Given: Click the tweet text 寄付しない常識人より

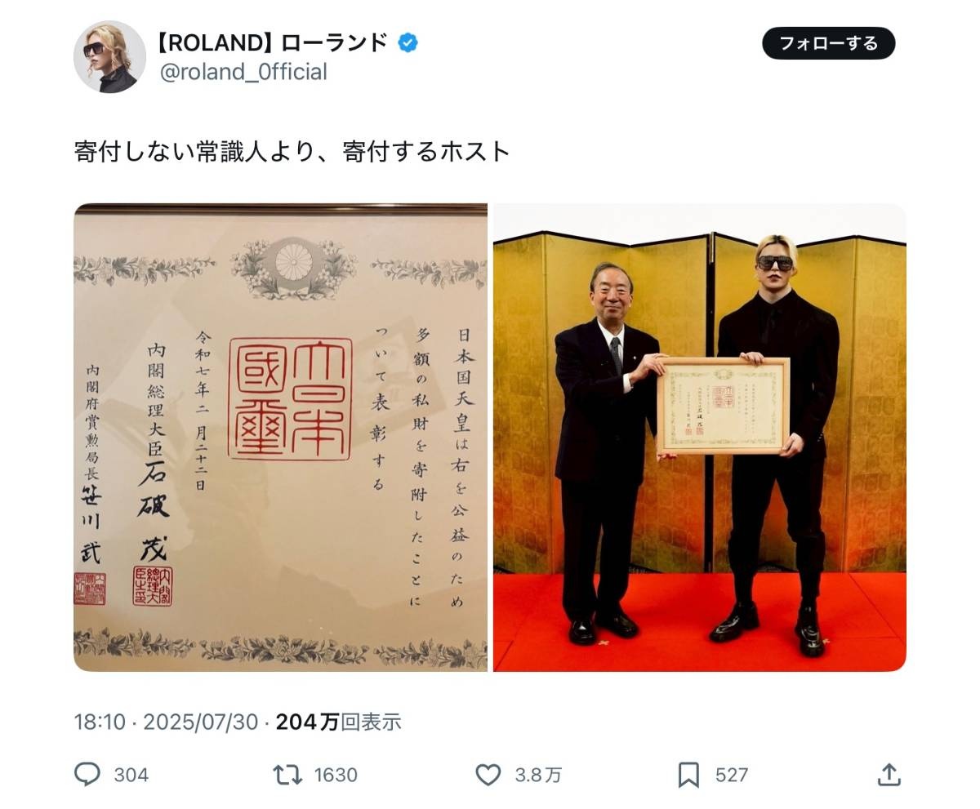Looking at the screenshot, I should [x=196, y=152].
